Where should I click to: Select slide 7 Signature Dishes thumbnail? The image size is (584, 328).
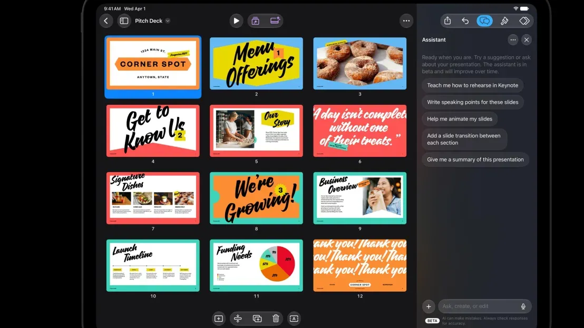153,198
